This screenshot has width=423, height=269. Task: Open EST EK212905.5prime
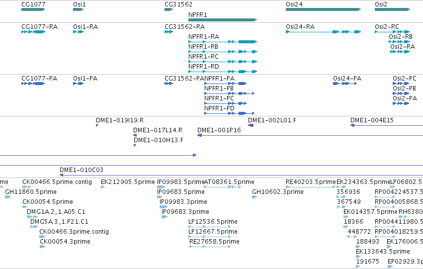point(128,182)
